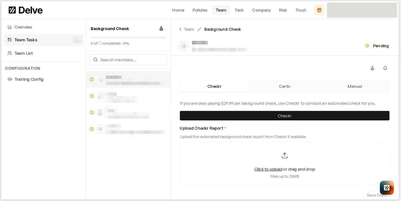Open the floating Delve assistant icon
The width and height of the screenshot is (401, 201).
tap(387, 188)
